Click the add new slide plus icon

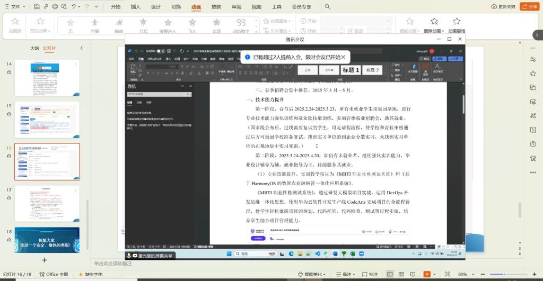pyautogui.click(x=45, y=260)
